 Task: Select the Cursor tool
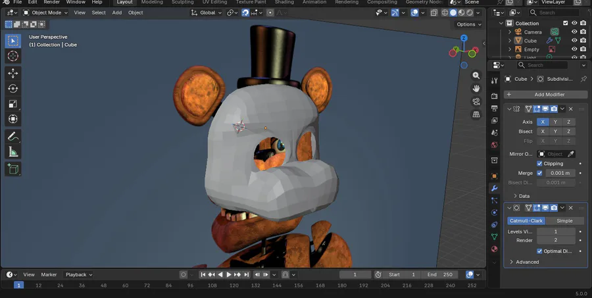[x=13, y=57]
